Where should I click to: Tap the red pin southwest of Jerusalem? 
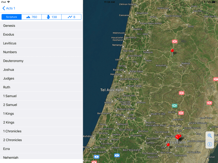coord(168,144)
